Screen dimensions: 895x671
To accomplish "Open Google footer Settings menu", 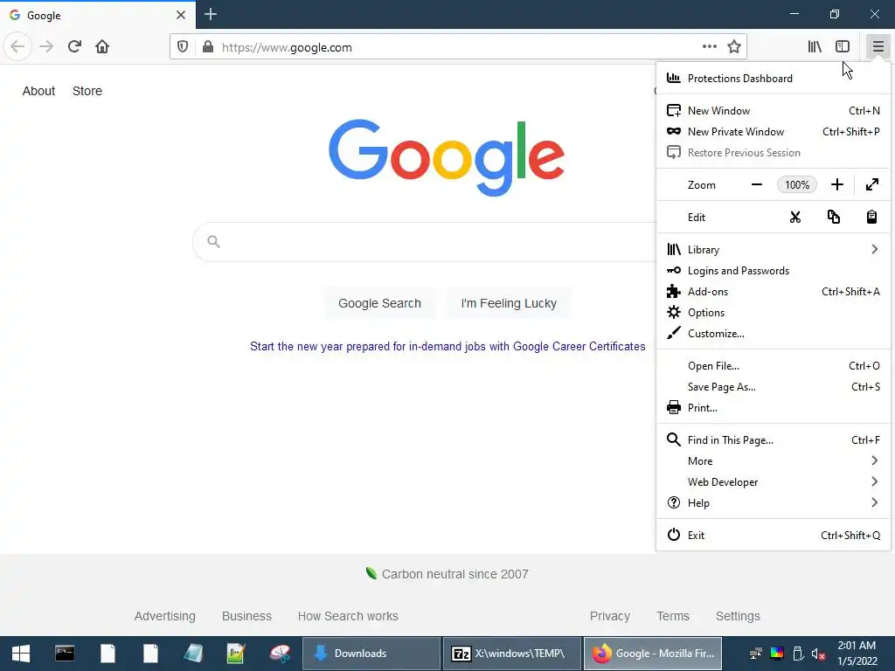I will pos(738,617).
